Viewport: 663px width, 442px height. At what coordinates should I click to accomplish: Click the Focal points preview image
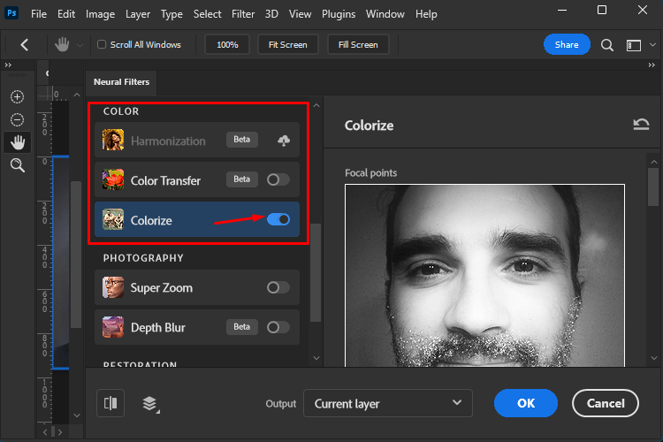[484, 275]
